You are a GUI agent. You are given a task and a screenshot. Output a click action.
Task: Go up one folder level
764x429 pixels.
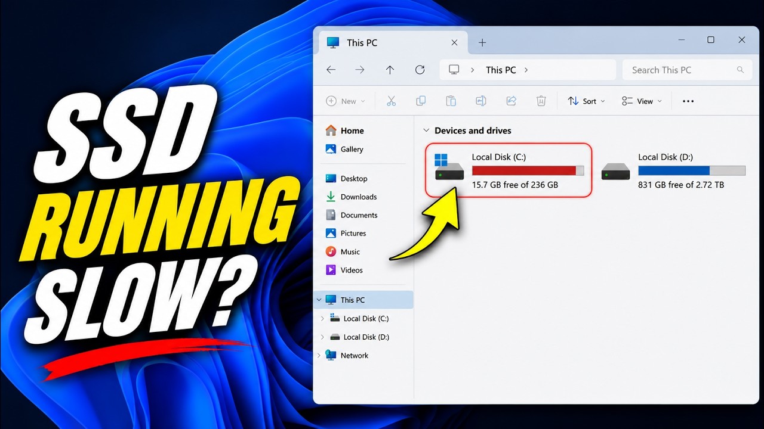point(390,70)
